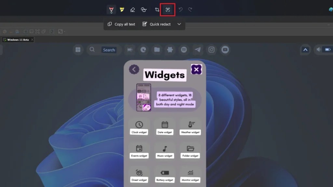Choose the eraser tool
Image resolution: width=333 pixels, height=187 pixels.
pos(132,9)
